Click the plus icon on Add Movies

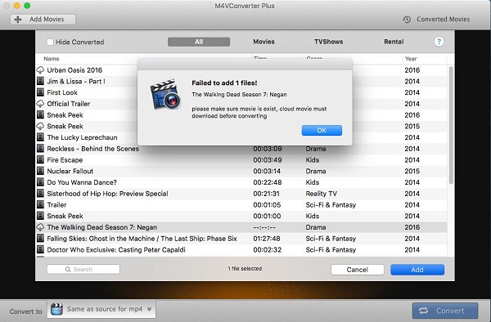point(18,20)
